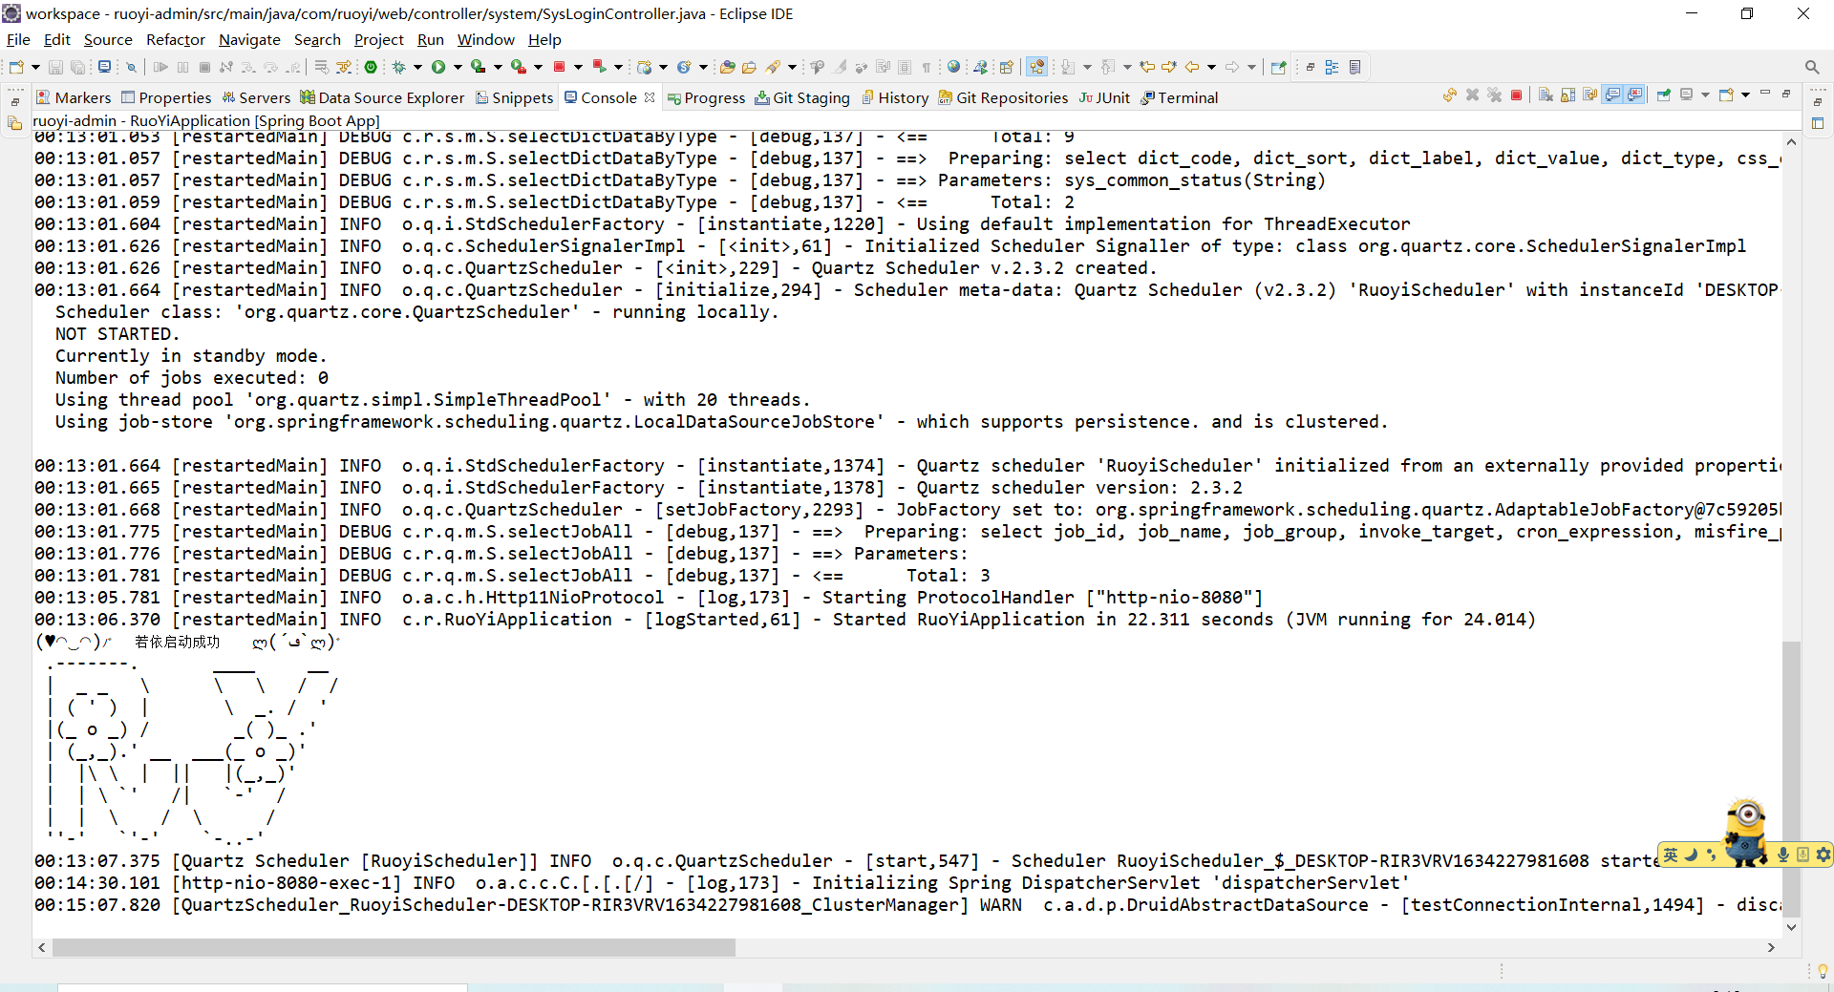1834x992 pixels.
Task: Click the Coverage launch icon
Action: (x=478, y=67)
